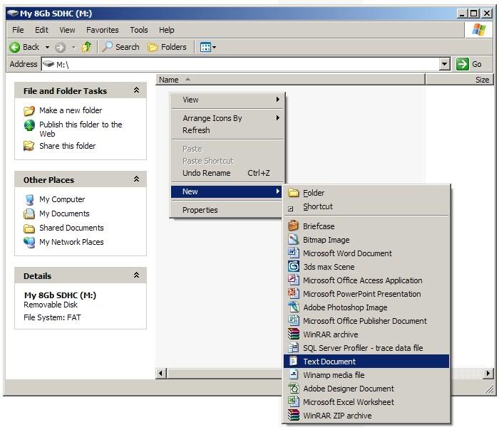Click the Microsoft Word Document icon
This screenshot has width=499, height=427.
(294, 253)
